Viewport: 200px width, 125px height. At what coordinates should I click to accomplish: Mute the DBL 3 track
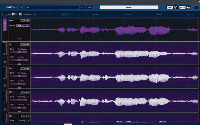25,92
